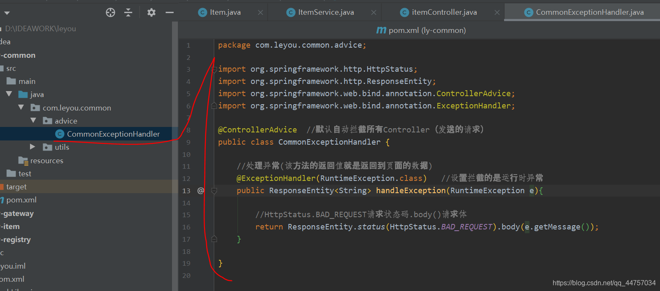Click the project panel vertical scrollbar
The image size is (660, 291).
175,156
